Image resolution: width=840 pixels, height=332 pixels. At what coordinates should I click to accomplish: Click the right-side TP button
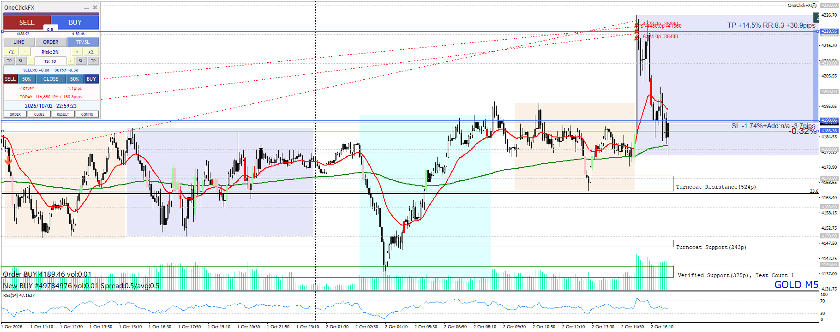pos(93,61)
